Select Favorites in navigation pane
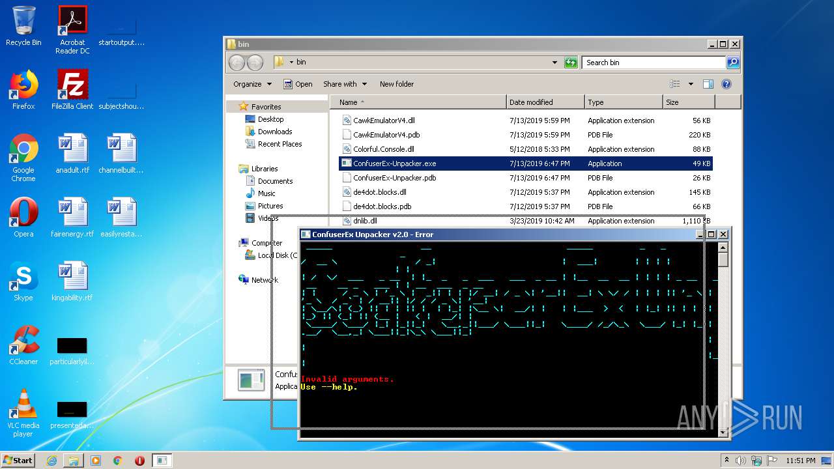The width and height of the screenshot is (834, 469). [x=266, y=107]
